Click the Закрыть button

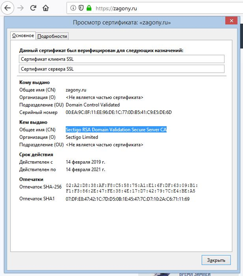pyautogui.click(x=216, y=260)
